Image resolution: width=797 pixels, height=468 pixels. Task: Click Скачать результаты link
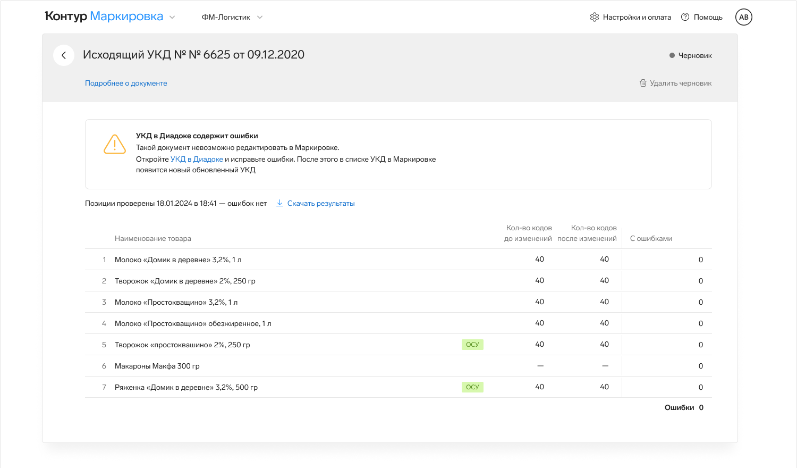tap(316, 203)
